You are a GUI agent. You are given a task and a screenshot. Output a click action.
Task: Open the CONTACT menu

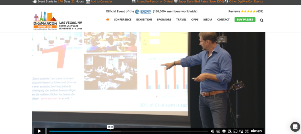point(223,20)
